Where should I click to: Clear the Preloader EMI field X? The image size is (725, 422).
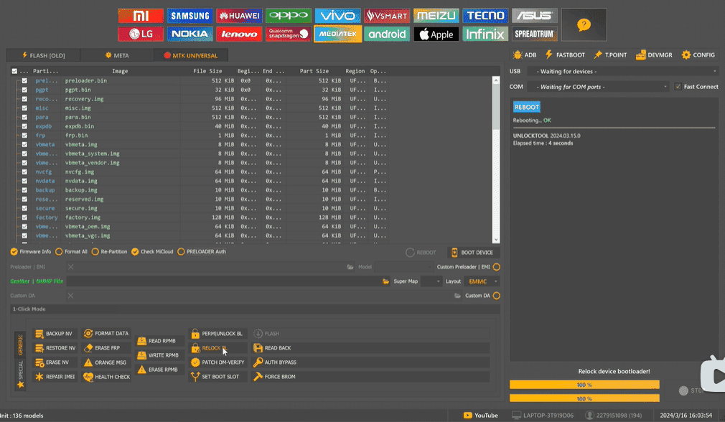(x=70, y=267)
